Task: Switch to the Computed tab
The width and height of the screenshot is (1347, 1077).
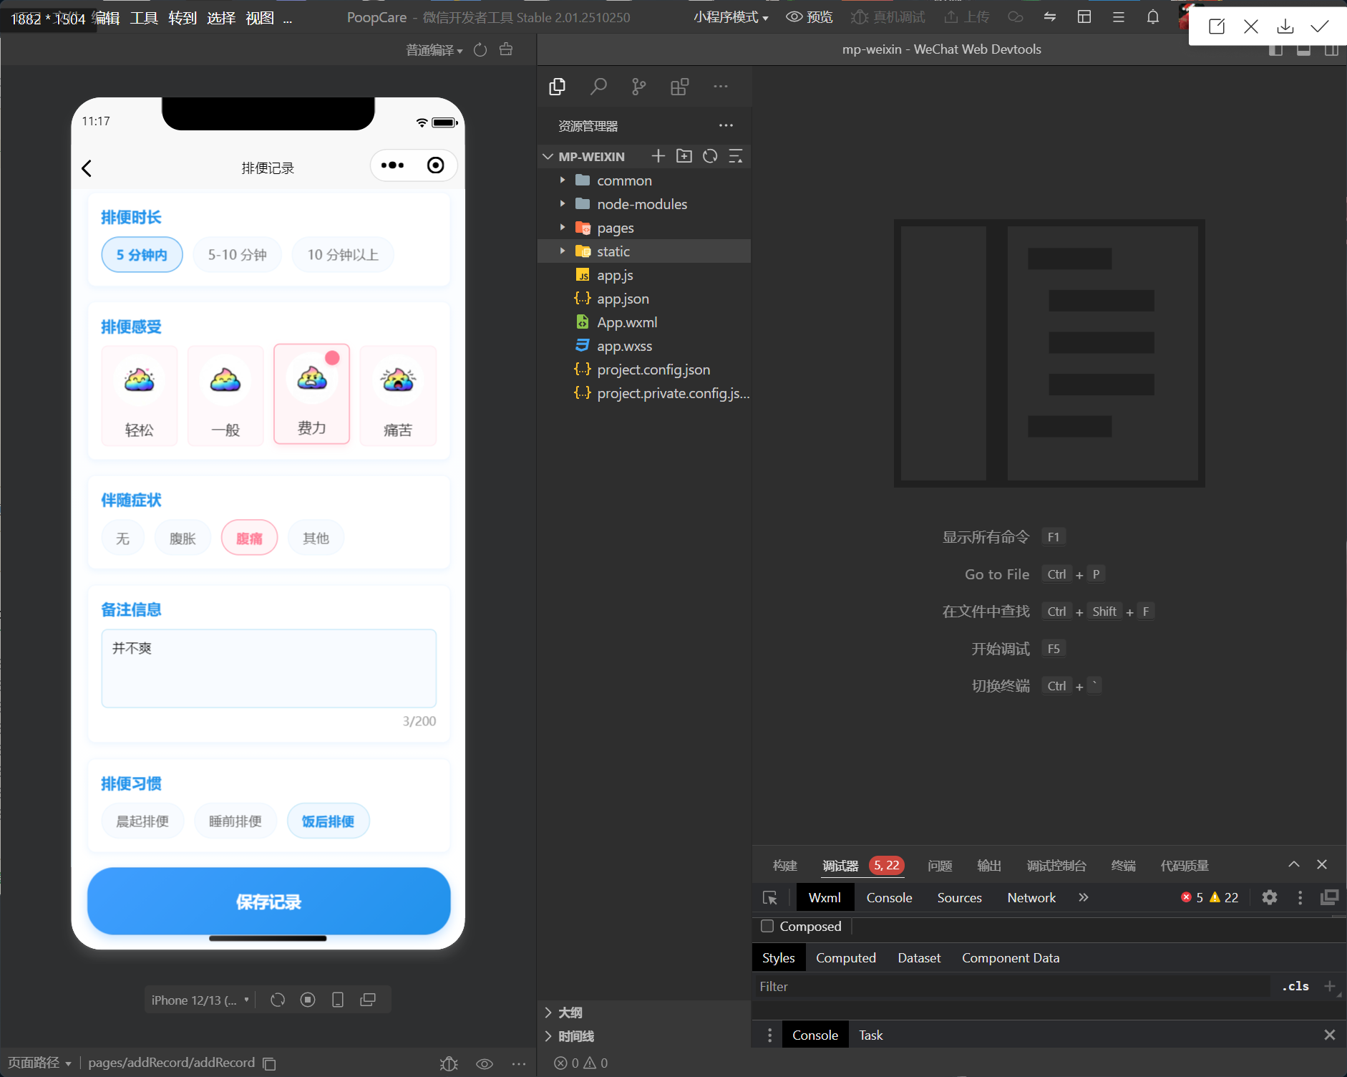Action: pos(846,957)
